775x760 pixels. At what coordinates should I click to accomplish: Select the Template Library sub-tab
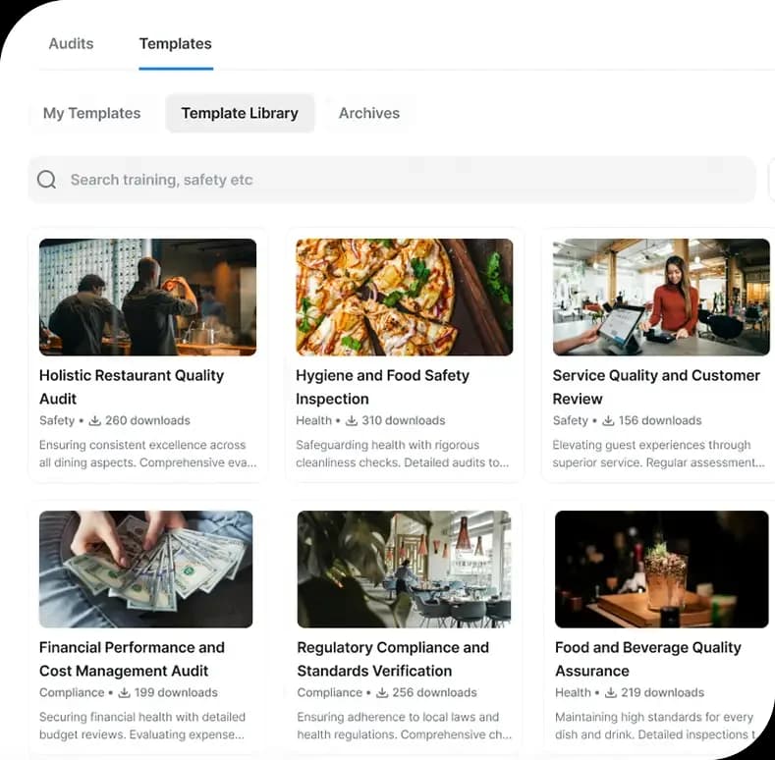coord(240,113)
